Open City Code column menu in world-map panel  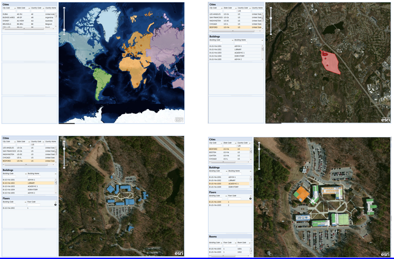(x=14, y=8)
